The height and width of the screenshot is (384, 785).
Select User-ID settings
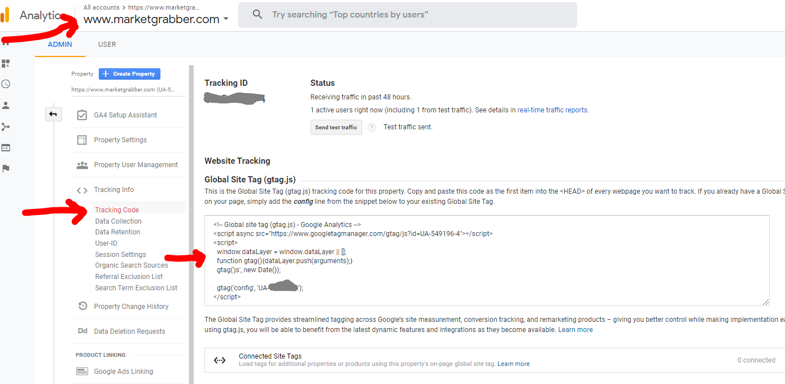coord(106,243)
